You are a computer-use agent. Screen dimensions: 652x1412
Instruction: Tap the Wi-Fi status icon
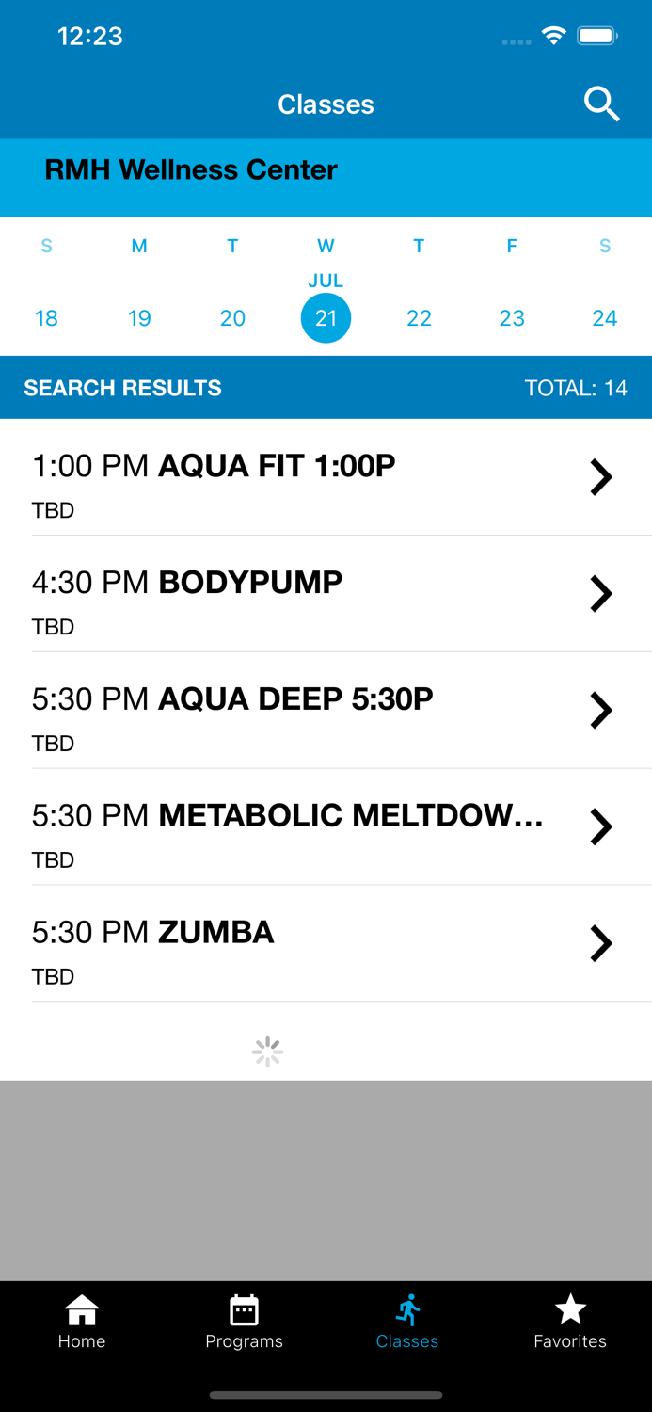pyautogui.click(x=553, y=36)
